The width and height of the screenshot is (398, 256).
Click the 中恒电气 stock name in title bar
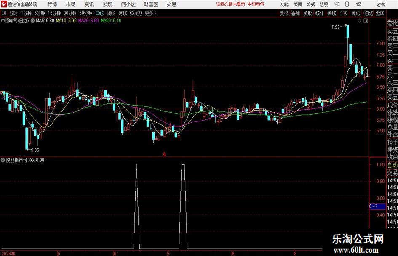(256, 4)
